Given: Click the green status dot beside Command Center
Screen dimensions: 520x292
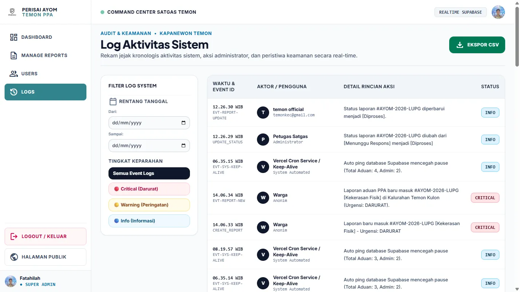Looking at the screenshot, I should [x=102, y=12].
